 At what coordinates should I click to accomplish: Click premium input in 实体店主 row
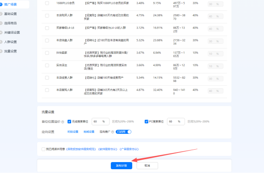tap(215, 66)
